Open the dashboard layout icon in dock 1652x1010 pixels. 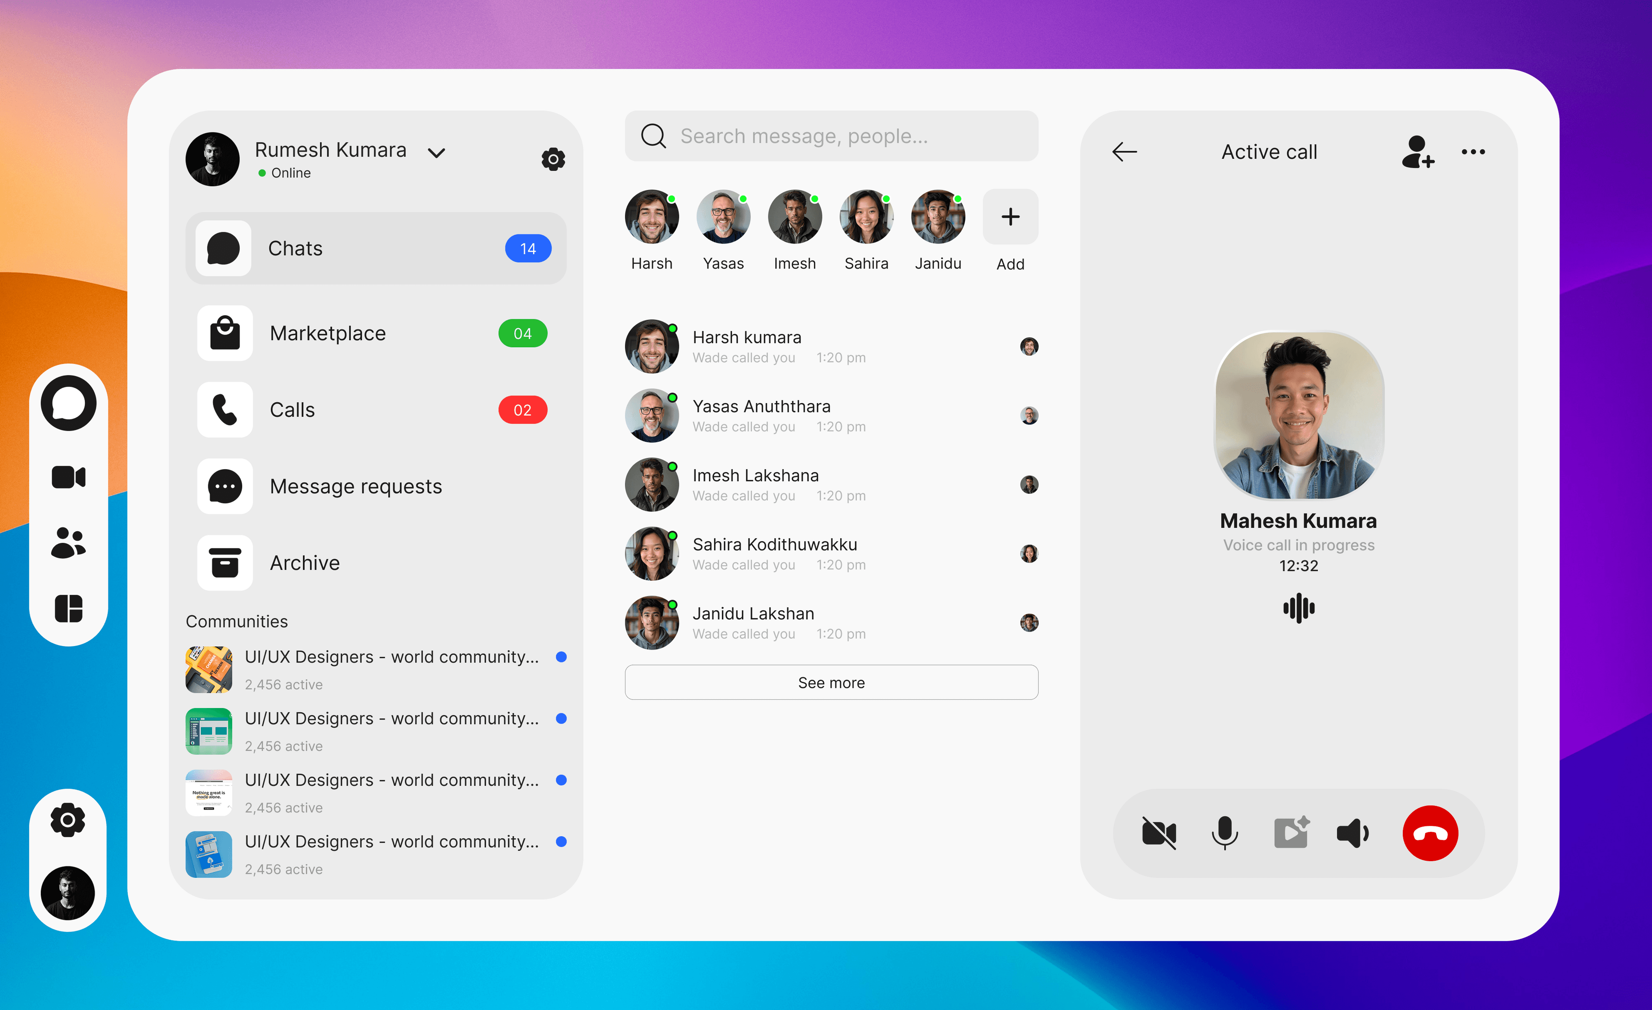click(x=68, y=609)
